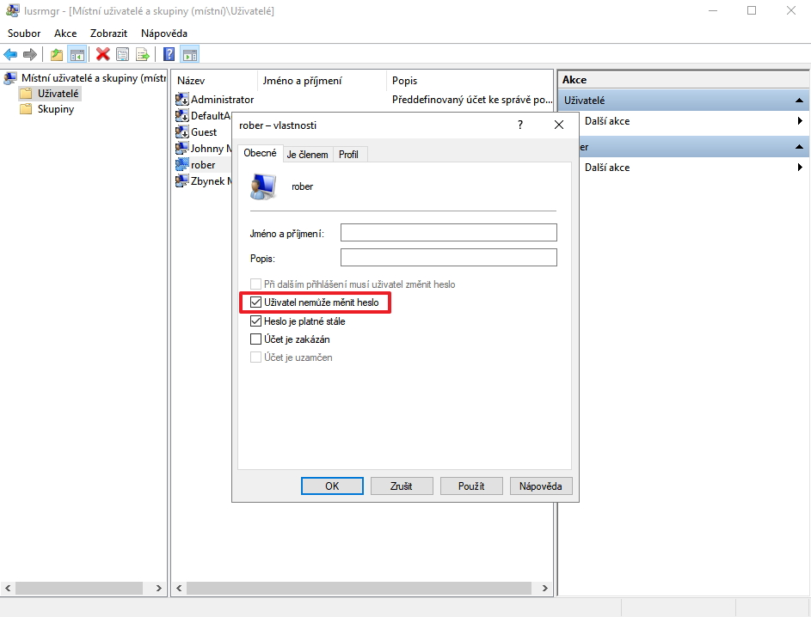Screen dimensions: 811x617
Task: Click tree pane horizontal scrollbar left arrow
Action: pyautogui.click(x=8, y=588)
